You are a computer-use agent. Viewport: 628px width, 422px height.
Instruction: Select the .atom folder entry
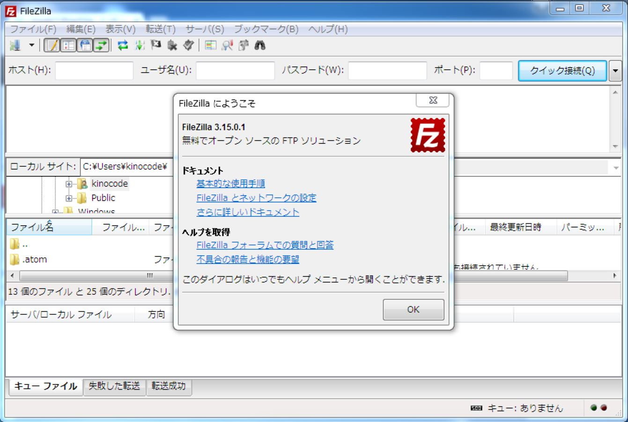pyautogui.click(x=29, y=259)
